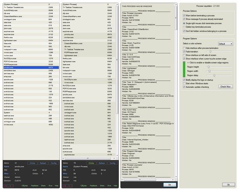The image size is (240, 191).
Task: Toggle Show interface when cursor touches screen edge
Action: click(x=184, y=59)
